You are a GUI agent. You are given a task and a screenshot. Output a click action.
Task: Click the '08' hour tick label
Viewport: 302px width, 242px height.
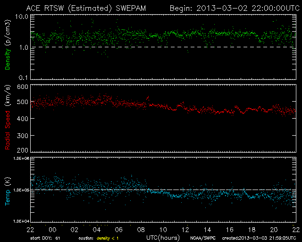141,230
